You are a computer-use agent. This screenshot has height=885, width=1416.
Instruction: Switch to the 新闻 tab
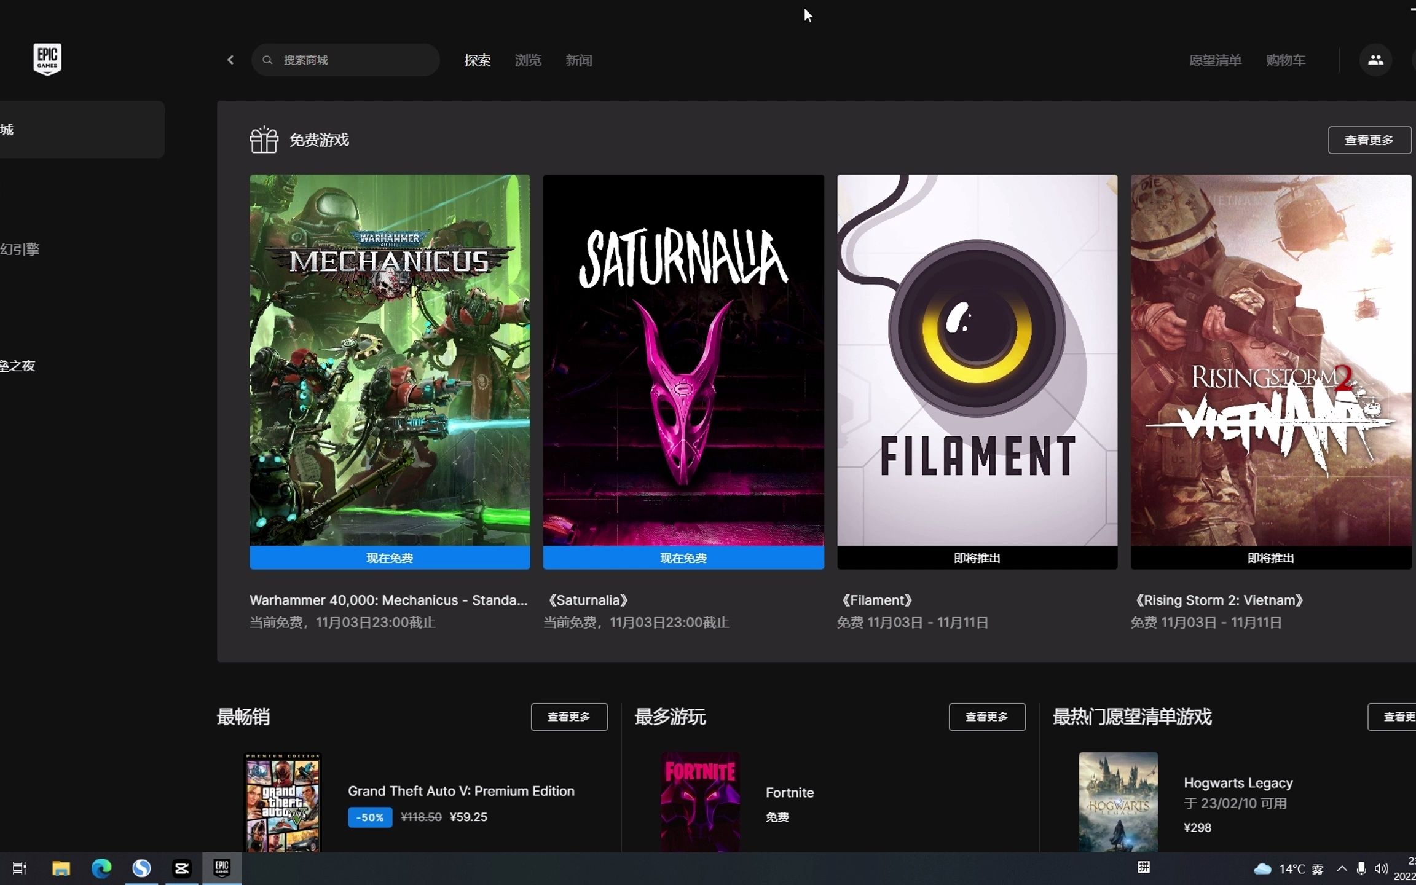(x=579, y=60)
